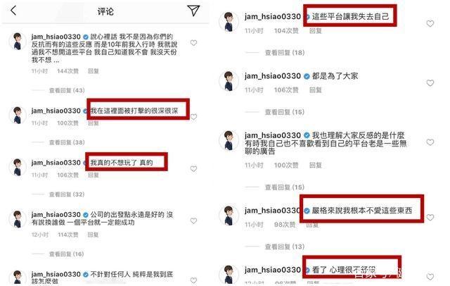Tap heart beside 都是為了大家 comment
The width and height of the screenshot is (450, 286).
(430, 83)
